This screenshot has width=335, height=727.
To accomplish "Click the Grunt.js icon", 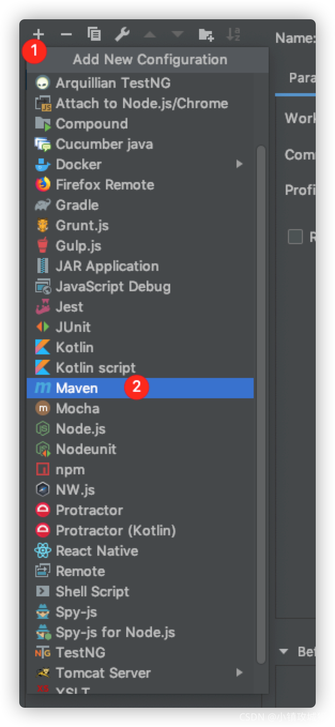I will point(43,225).
